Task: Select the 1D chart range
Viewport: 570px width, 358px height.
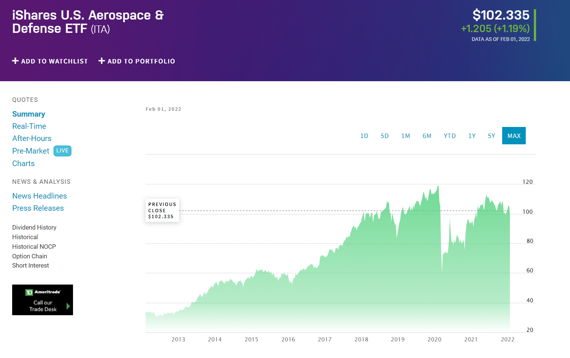Action: (x=364, y=135)
